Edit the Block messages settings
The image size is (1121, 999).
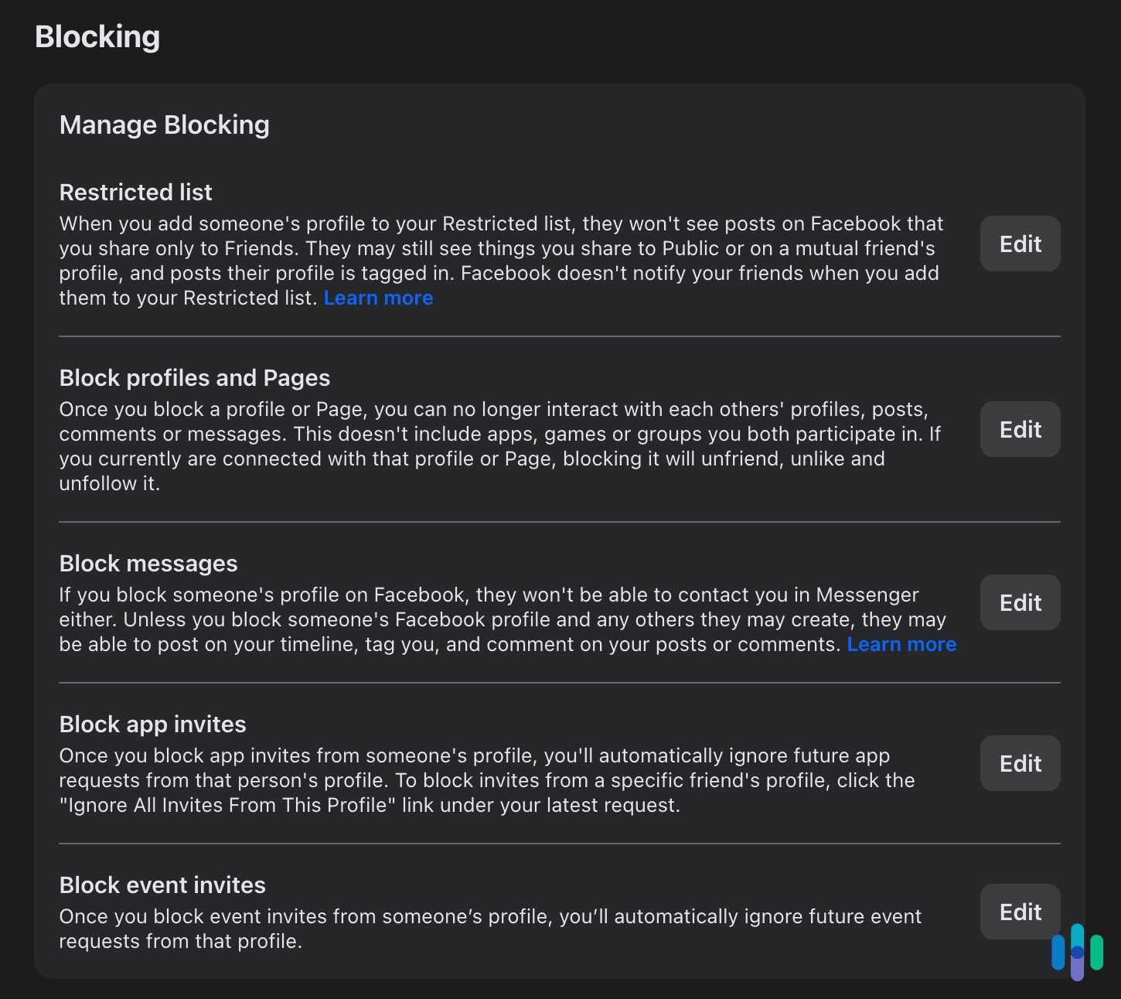[1019, 602]
